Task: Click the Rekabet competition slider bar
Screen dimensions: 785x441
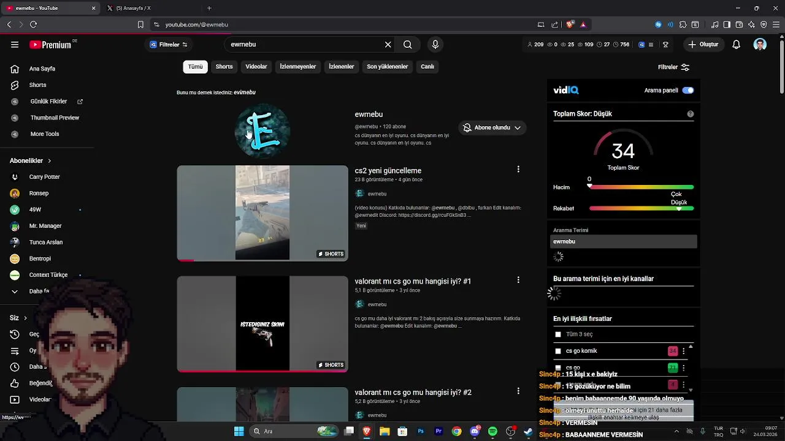Action: click(x=641, y=208)
